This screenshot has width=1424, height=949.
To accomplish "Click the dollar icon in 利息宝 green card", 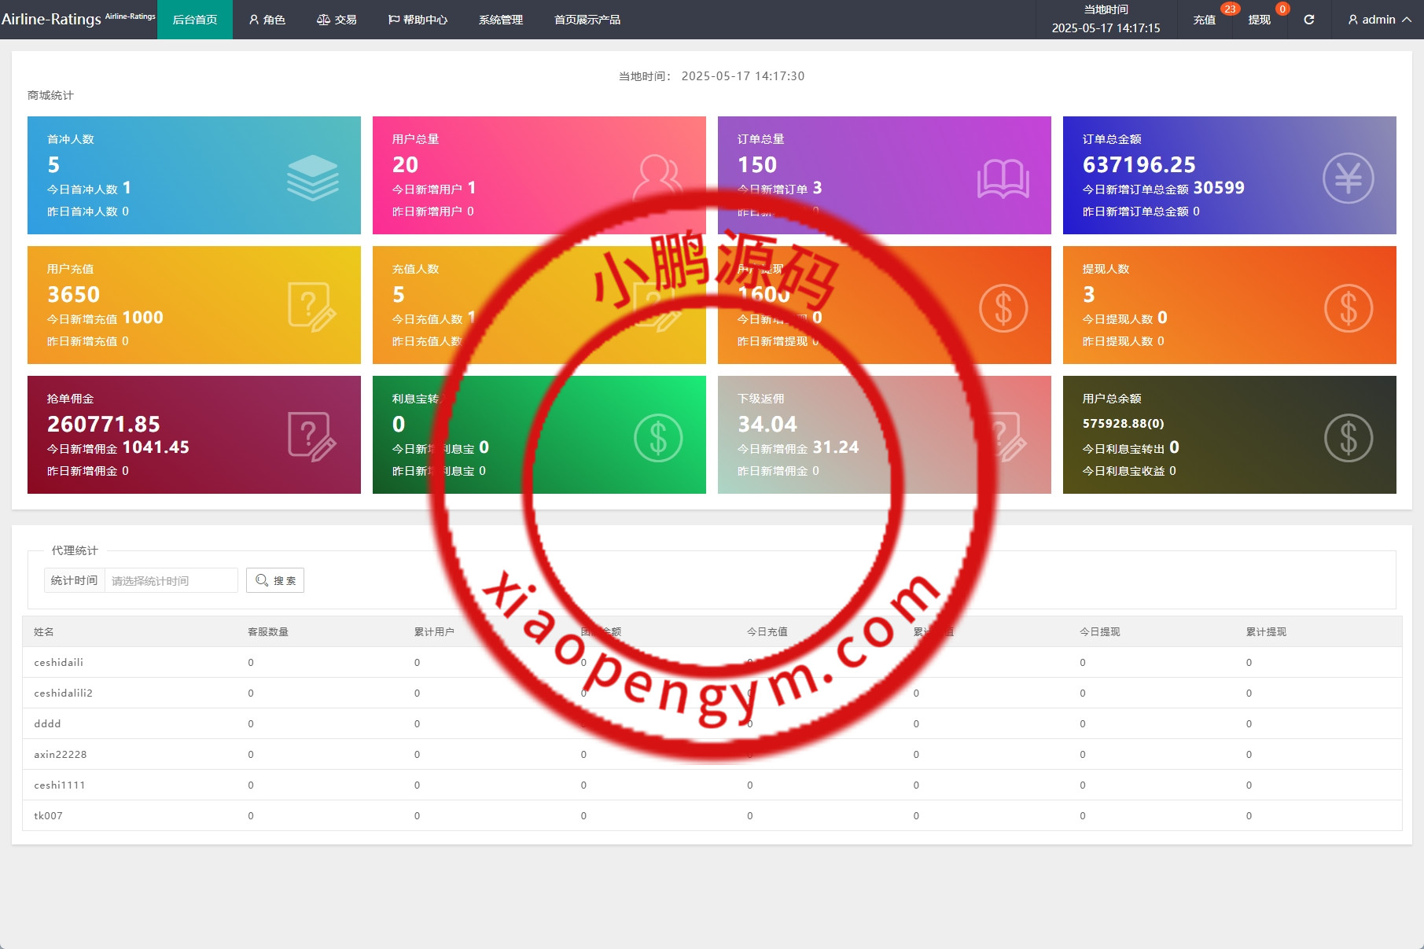I will point(658,438).
